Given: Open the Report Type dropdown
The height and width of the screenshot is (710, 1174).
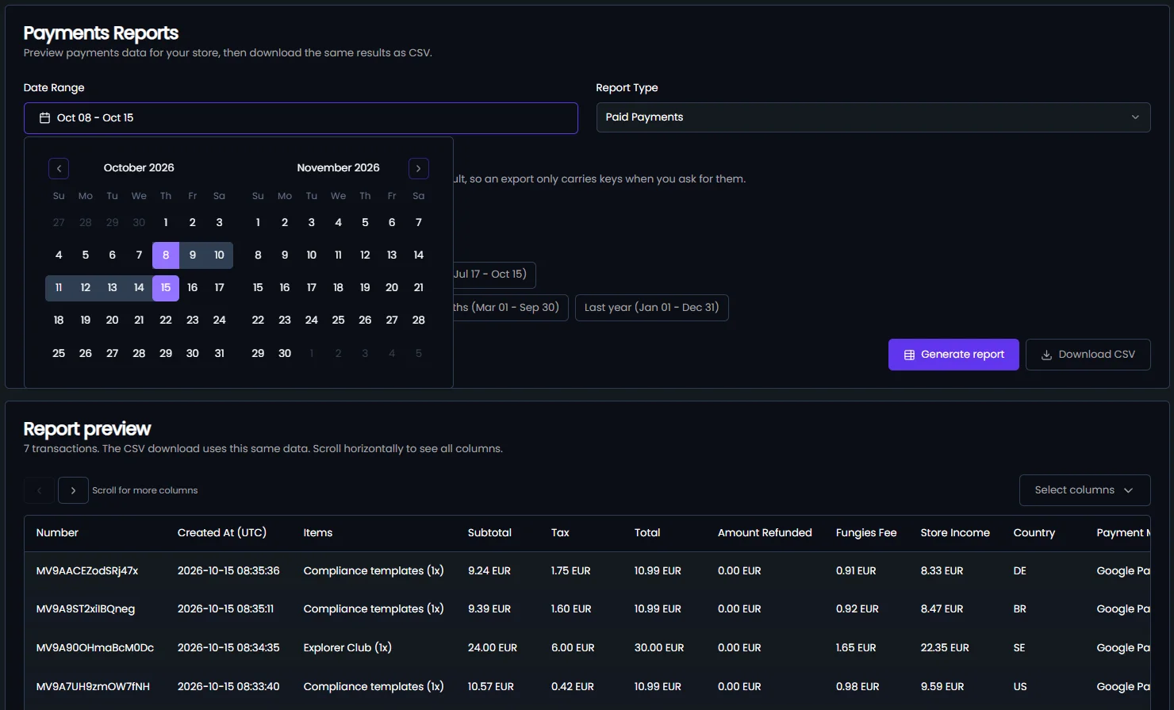Looking at the screenshot, I should (873, 117).
